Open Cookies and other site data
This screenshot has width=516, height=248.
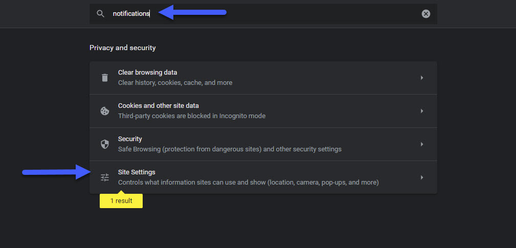click(x=263, y=111)
